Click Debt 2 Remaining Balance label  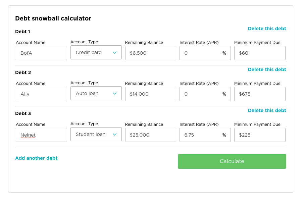pos(144,84)
